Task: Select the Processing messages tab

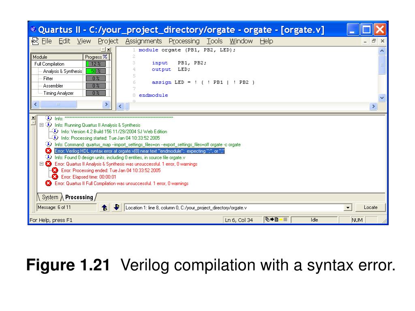Action: point(79,197)
